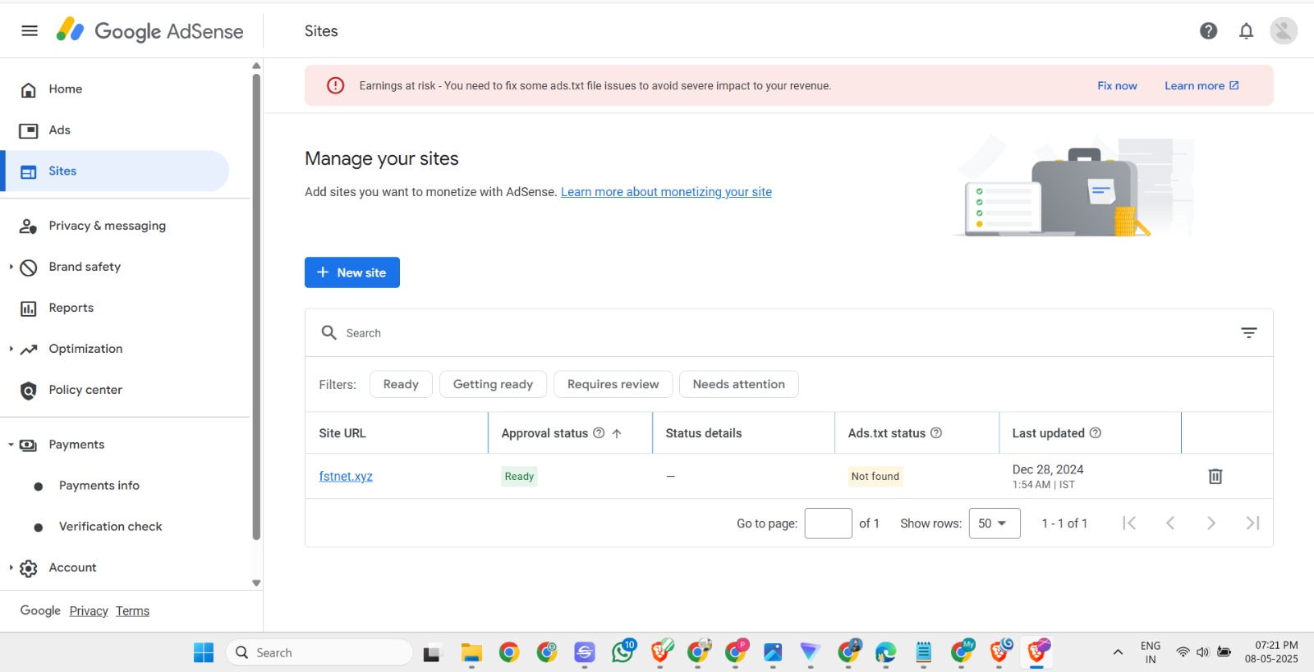Viewport: 1314px width, 672px height.
Task: Open Wi-Fi network tray icon
Action: (x=1183, y=652)
